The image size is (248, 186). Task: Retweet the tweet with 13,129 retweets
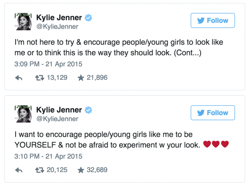pos(39,78)
